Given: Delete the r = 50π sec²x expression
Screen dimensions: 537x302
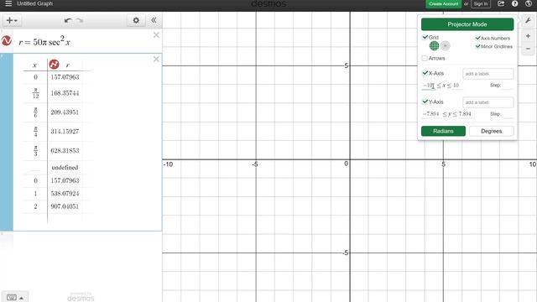Looking at the screenshot, I should click(x=157, y=35).
